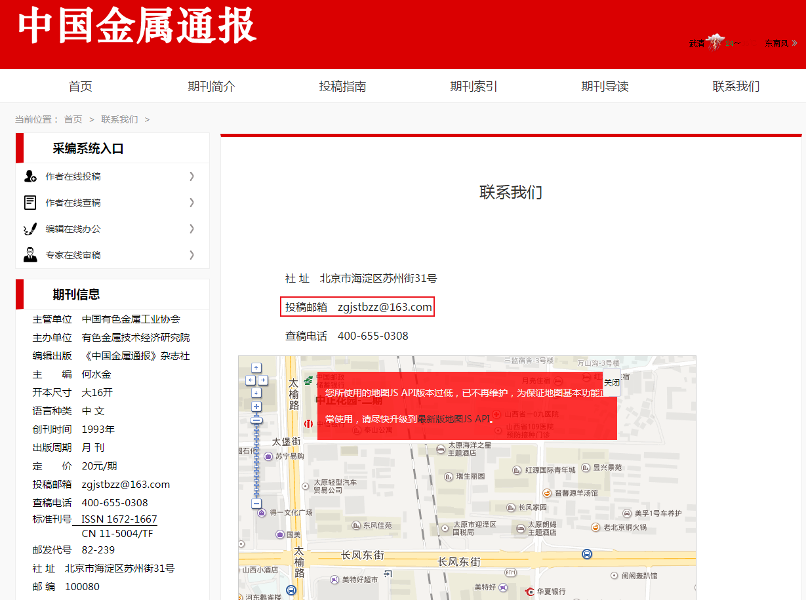Viewport: 806px width, 600px height.
Task: Click 国美 shopping map icon
Action: tap(280, 534)
